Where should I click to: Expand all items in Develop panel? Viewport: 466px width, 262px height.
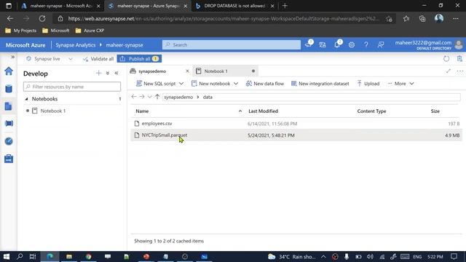(x=108, y=73)
